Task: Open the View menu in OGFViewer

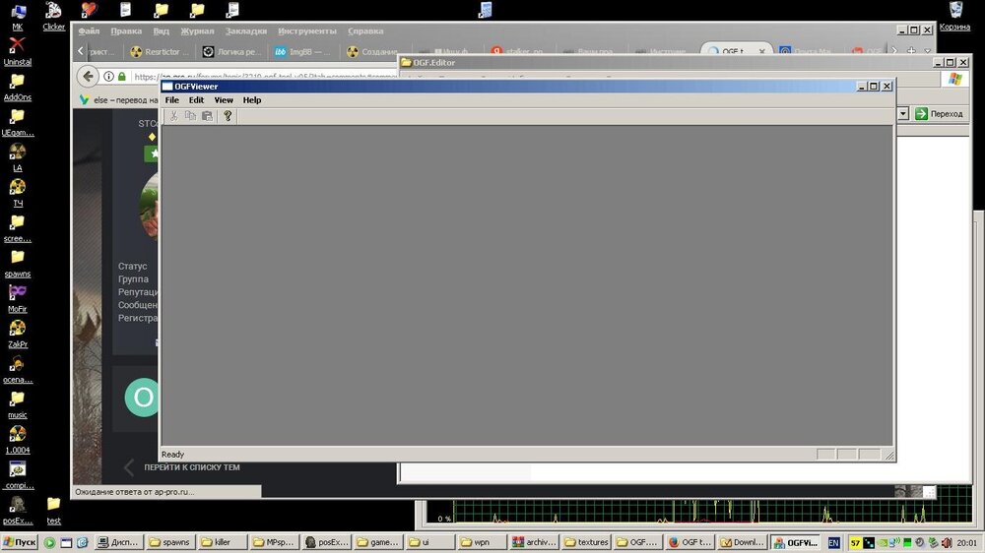Action: pos(224,100)
